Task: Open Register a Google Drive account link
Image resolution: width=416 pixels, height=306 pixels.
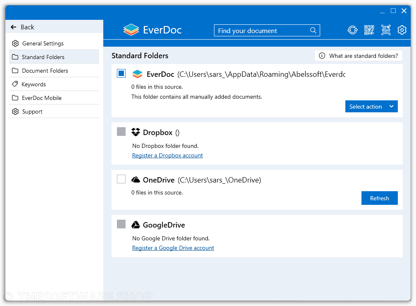Action: [173, 248]
